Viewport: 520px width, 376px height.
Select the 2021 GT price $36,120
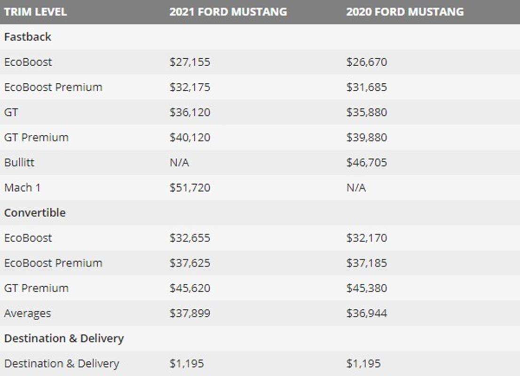(190, 112)
